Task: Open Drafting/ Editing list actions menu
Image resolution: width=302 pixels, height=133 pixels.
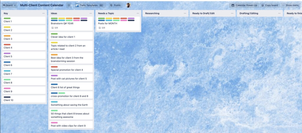Action: point(280,13)
